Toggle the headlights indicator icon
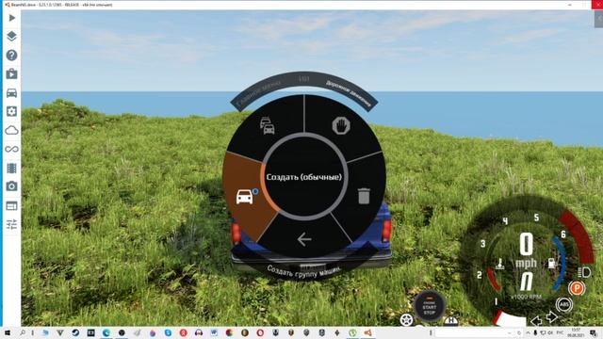 [x=584, y=272]
